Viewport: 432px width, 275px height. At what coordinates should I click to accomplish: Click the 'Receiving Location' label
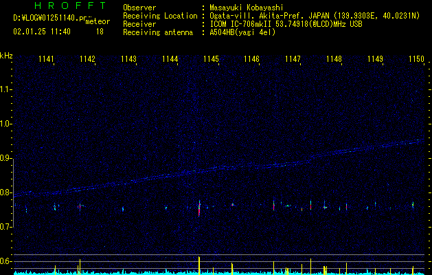pos(160,16)
